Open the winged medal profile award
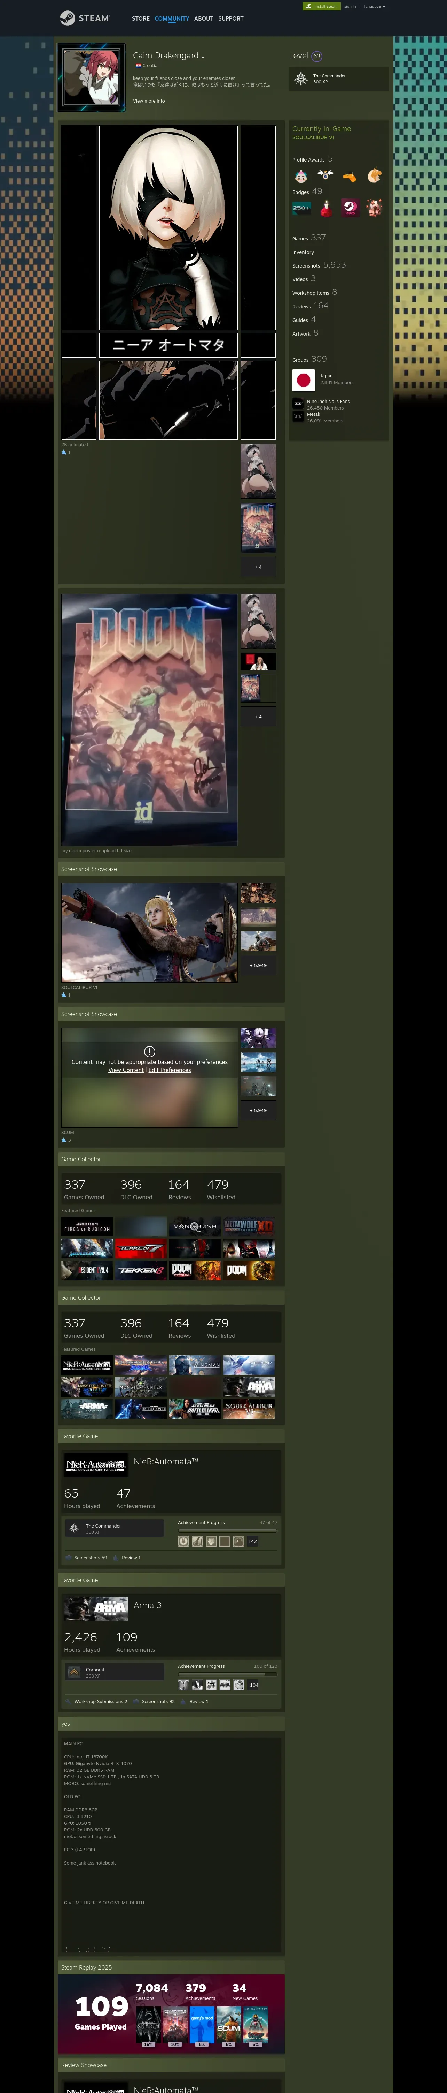447x2093 pixels. (x=325, y=175)
